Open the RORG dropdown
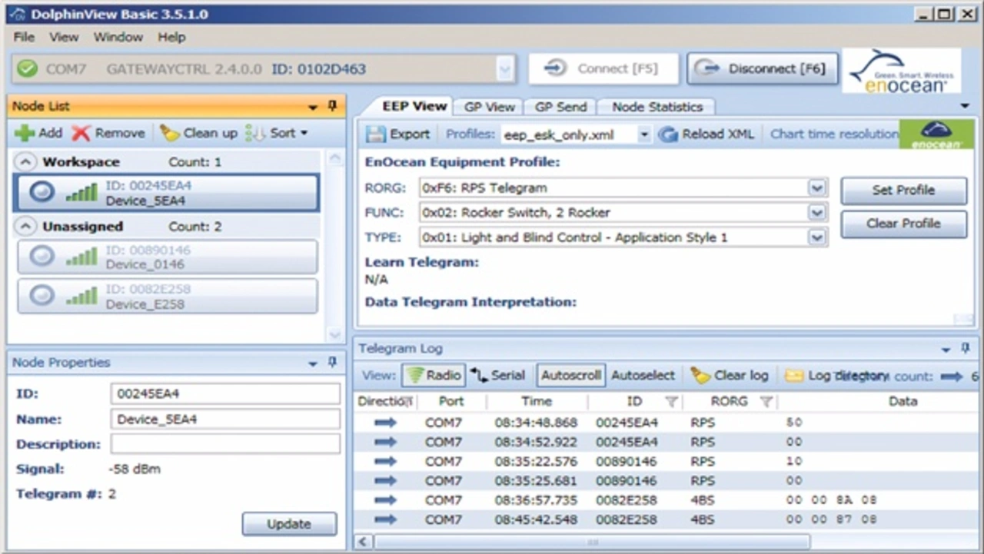The height and width of the screenshot is (554, 984). pos(816,187)
